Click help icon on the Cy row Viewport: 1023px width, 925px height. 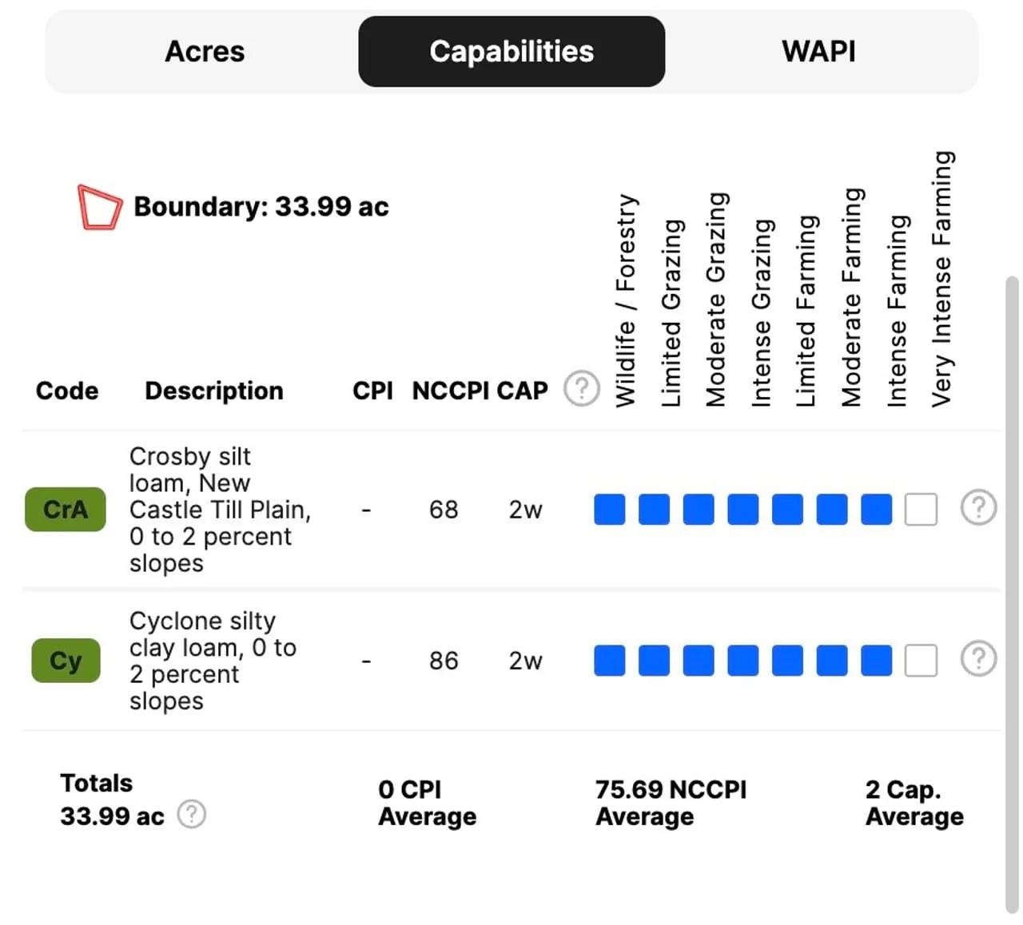[978, 659]
